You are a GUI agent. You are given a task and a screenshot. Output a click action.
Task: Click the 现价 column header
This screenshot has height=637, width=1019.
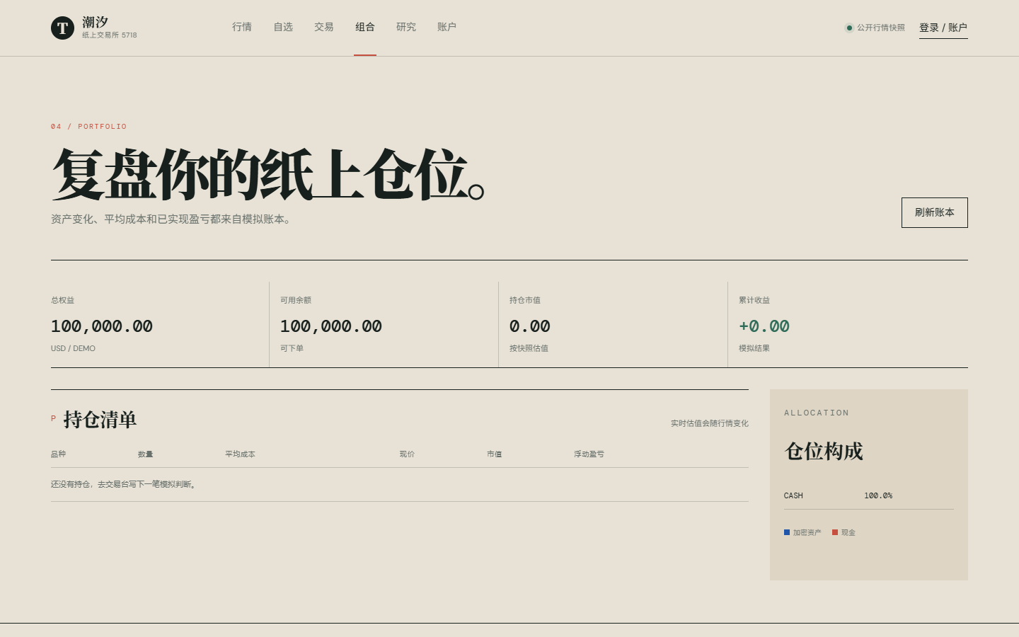tap(407, 454)
